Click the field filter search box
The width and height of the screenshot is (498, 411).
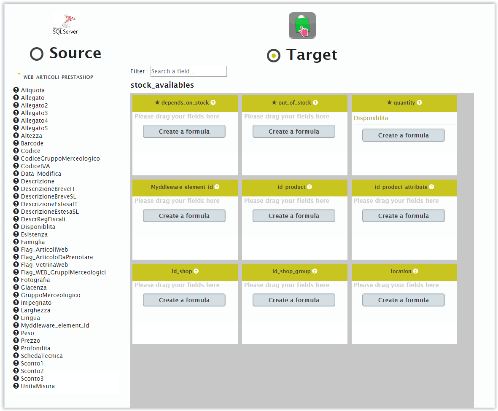tap(188, 71)
